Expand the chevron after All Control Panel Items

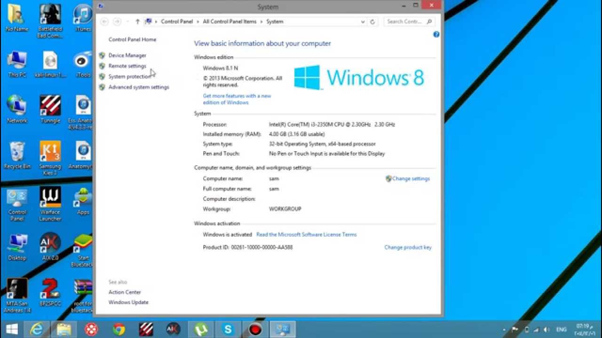coord(261,22)
